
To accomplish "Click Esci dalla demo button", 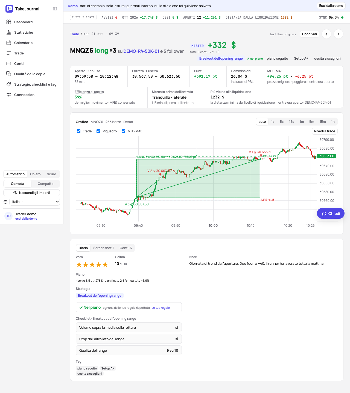I will pyautogui.click(x=331, y=6).
